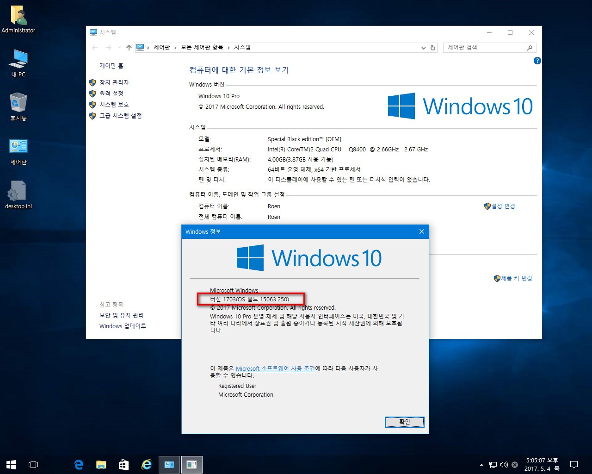Select 제어판 in the address breadcrumb
Viewport: 592px width, 474px height.
162,48
